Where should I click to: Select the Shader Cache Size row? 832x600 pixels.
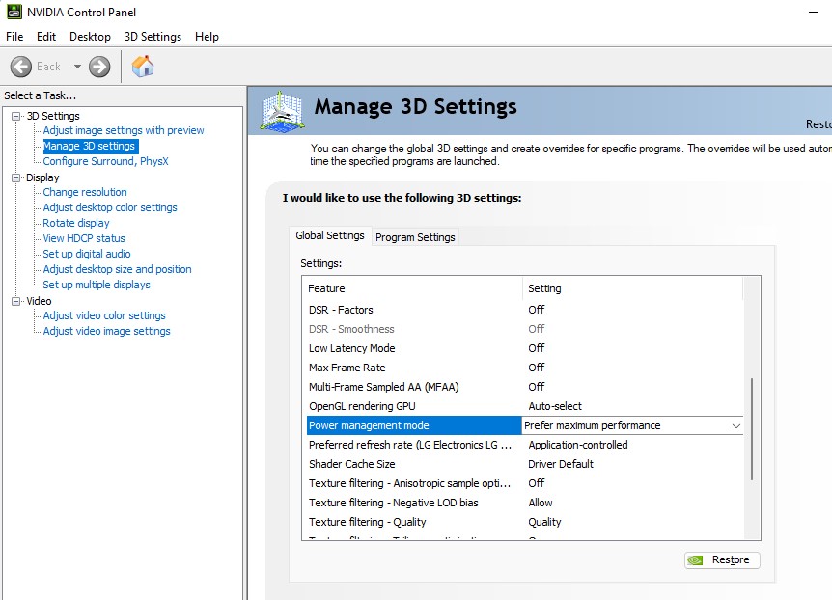pyautogui.click(x=525, y=464)
